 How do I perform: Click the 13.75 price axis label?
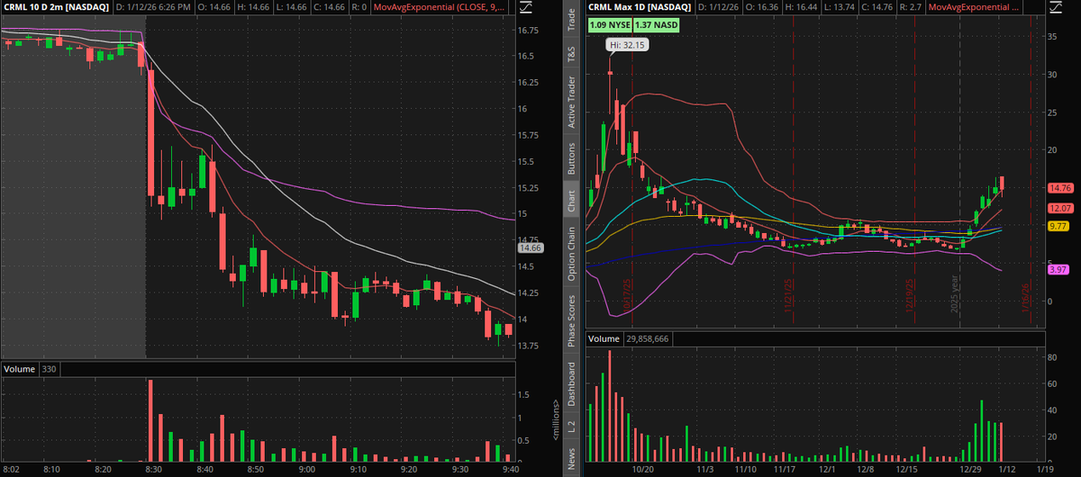530,346
